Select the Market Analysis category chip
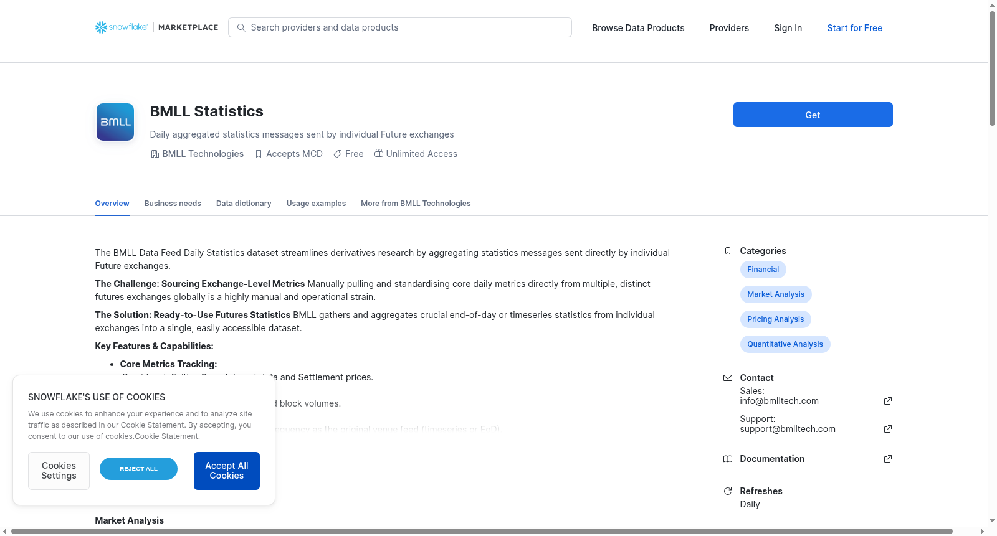Image resolution: width=997 pixels, height=536 pixels. click(776, 294)
